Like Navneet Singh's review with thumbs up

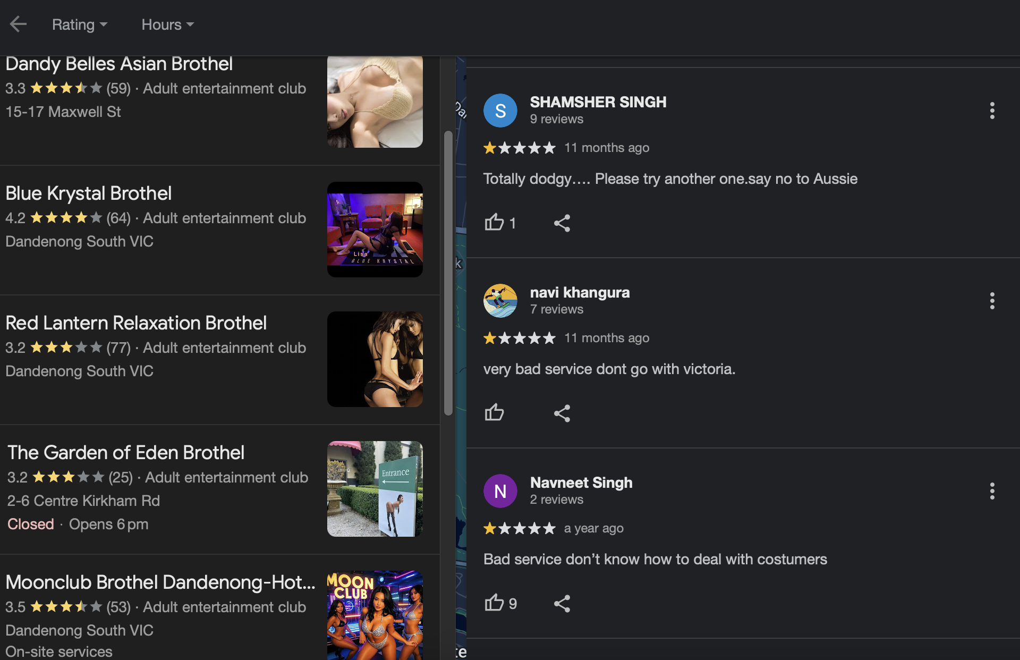point(494,603)
